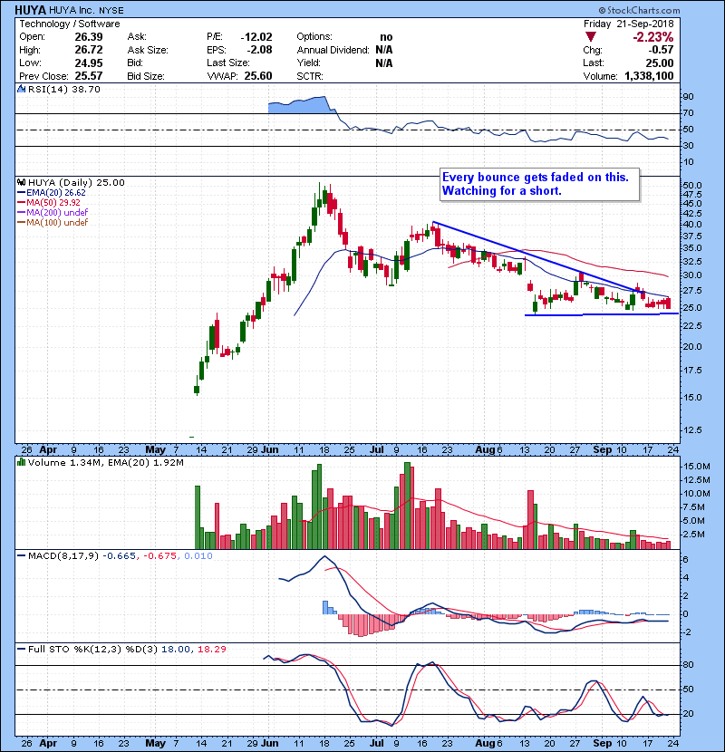Click the EPS value -2.08
725x752 pixels.
pyautogui.click(x=259, y=50)
